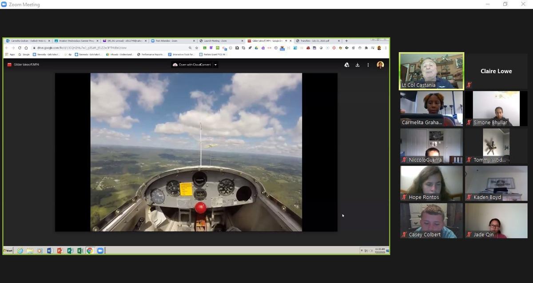Switch to the Transfers July 21 2020 pdf tab

(x=317, y=41)
